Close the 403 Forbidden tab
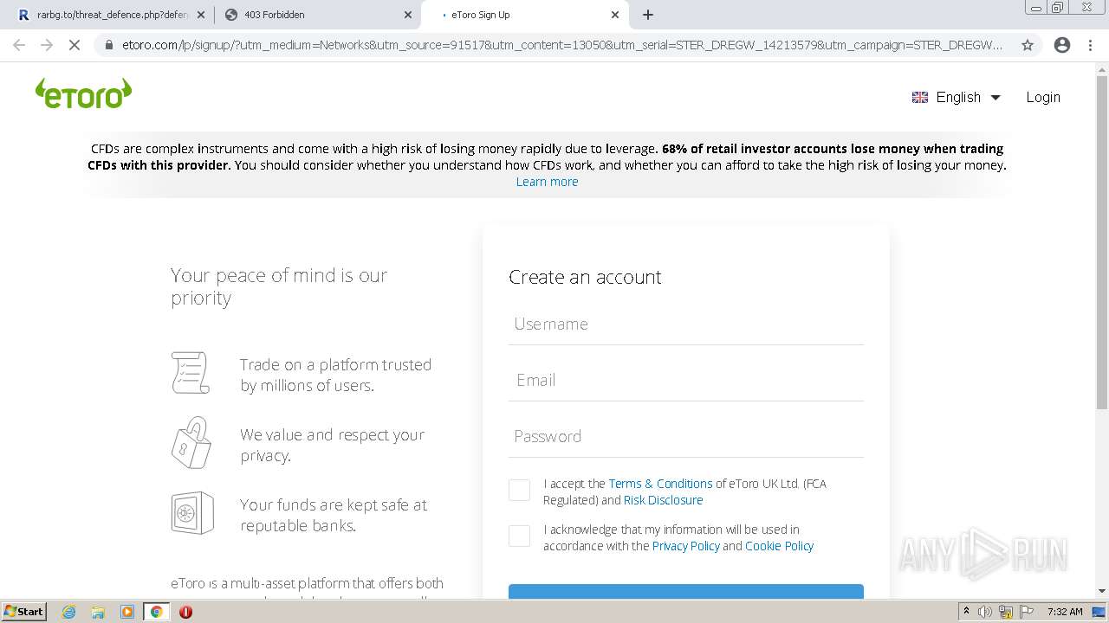The image size is (1109, 623). tap(408, 15)
